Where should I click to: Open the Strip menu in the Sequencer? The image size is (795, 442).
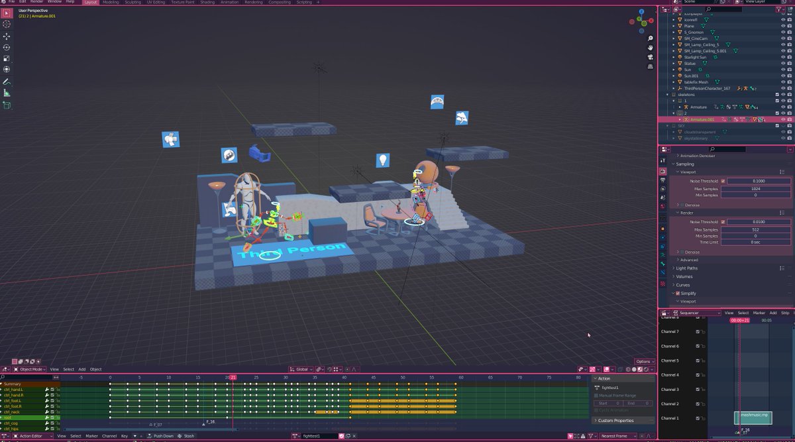click(x=785, y=313)
